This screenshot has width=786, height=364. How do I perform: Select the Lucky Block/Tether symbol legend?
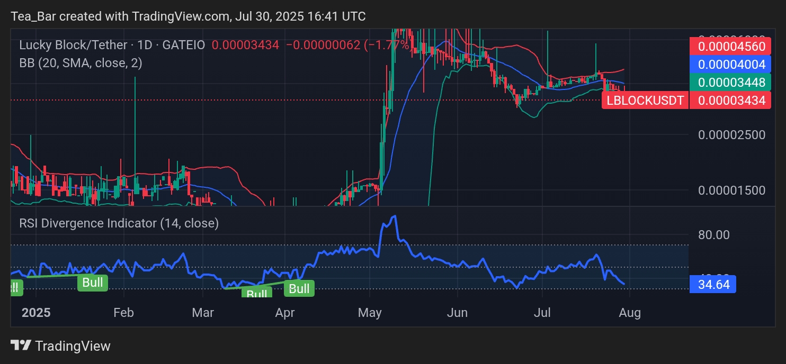pos(112,45)
